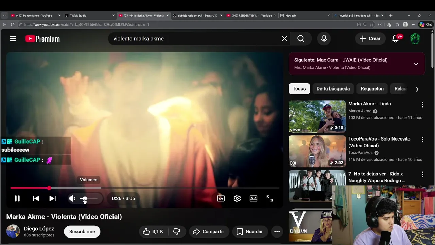Image resolution: width=435 pixels, height=245 pixels.
Task: Click the YouTube Premium logo
Action: click(x=42, y=39)
